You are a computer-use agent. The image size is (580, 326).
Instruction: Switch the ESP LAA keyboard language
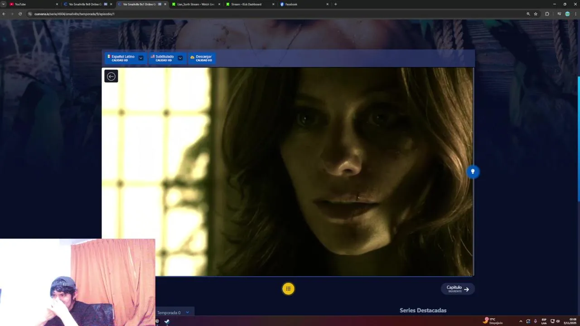(544, 321)
